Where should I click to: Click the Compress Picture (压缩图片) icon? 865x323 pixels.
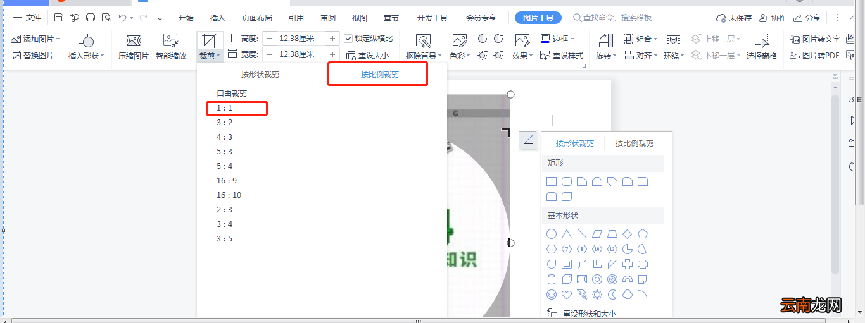coord(134,41)
